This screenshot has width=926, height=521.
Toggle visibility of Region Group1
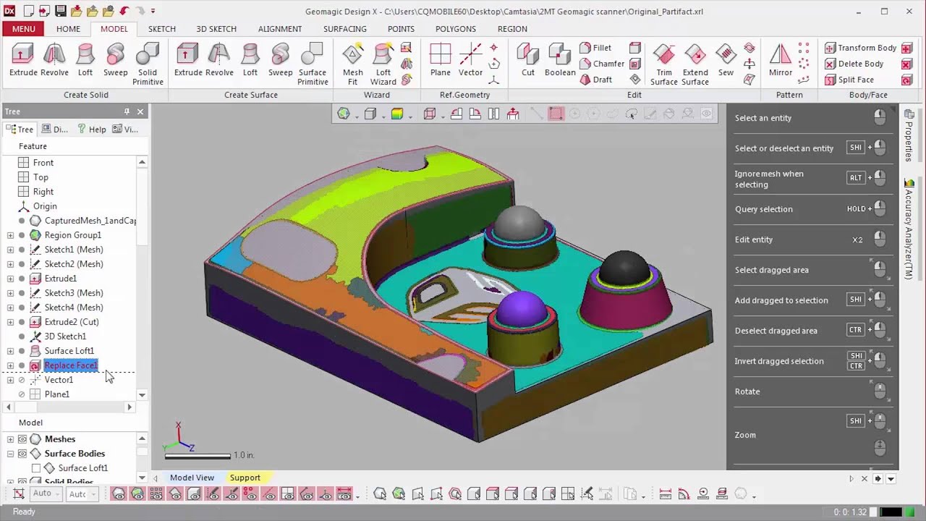(22, 235)
